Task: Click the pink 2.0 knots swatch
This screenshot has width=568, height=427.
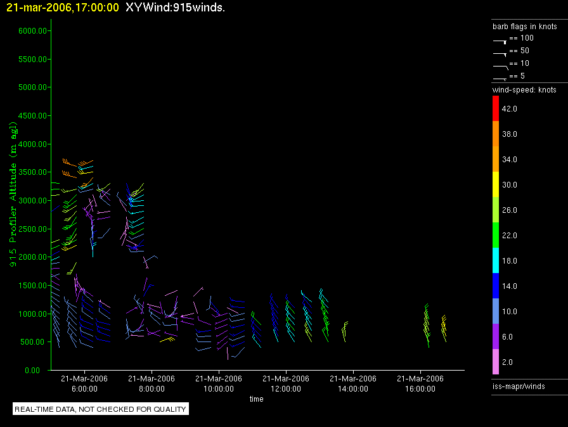Action: click(x=496, y=362)
